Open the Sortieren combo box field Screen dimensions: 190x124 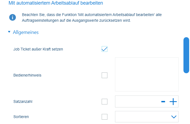tap(147, 117)
